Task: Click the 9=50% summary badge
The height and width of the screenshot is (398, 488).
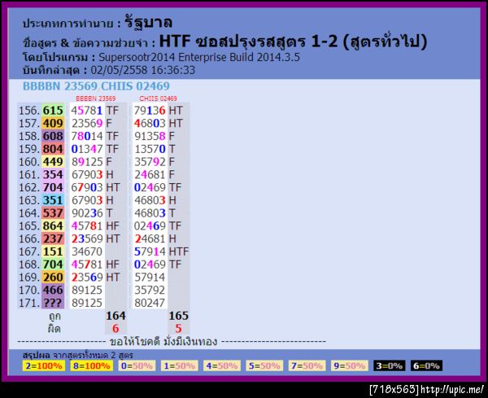Action: (350, 366)
